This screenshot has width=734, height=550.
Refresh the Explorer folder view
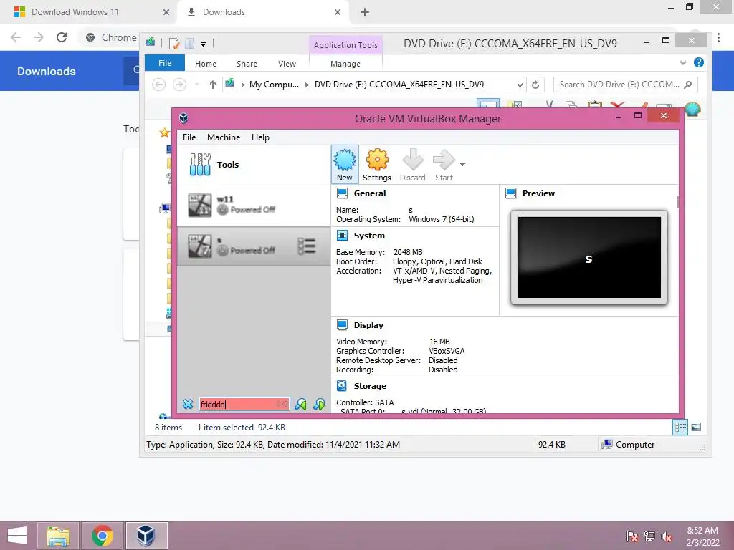[535, 85]
